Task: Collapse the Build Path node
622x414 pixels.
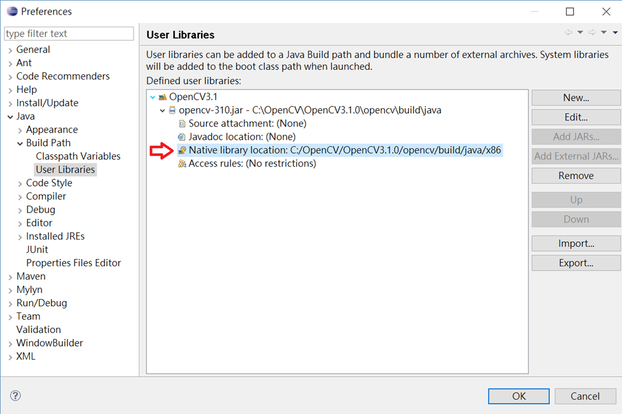Action: tap(20, 143)
